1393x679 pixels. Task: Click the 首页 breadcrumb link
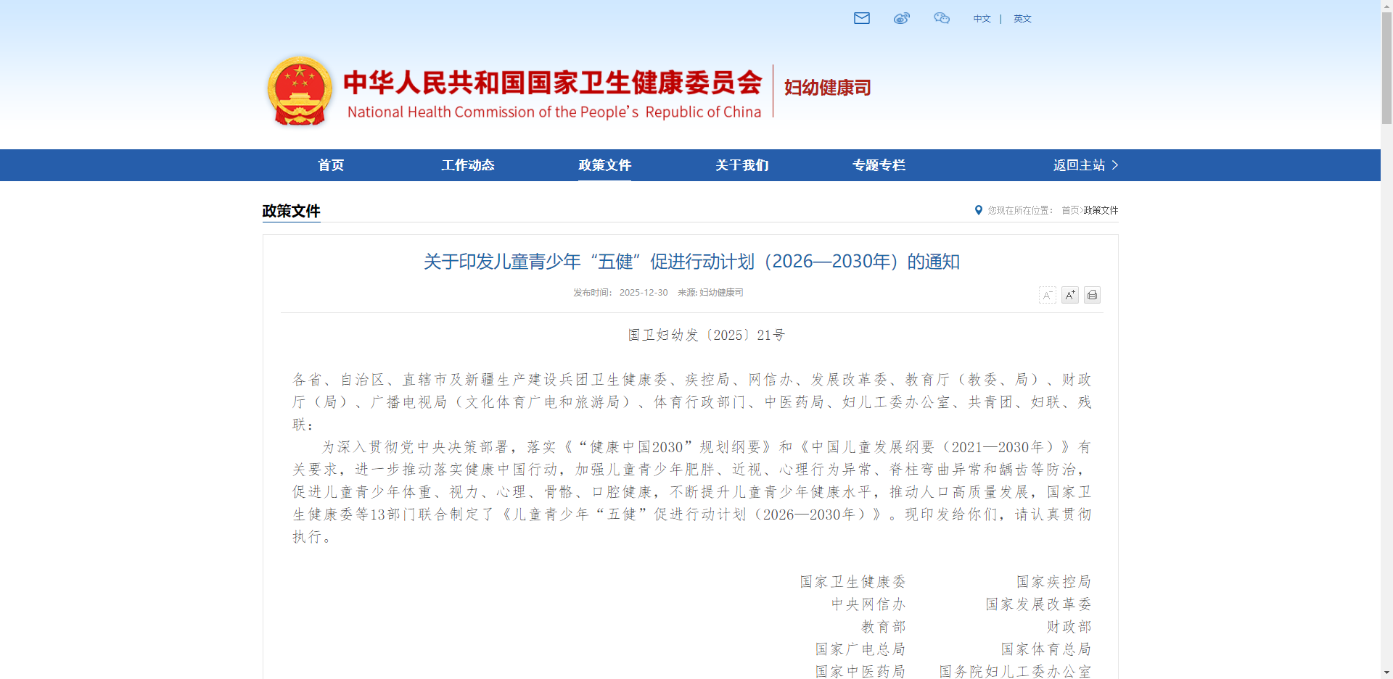(1070, 210)
